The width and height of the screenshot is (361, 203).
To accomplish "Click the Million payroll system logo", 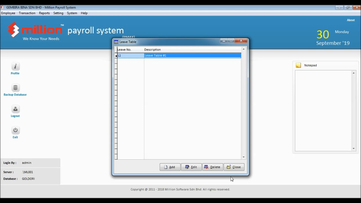I will point(66,31).
